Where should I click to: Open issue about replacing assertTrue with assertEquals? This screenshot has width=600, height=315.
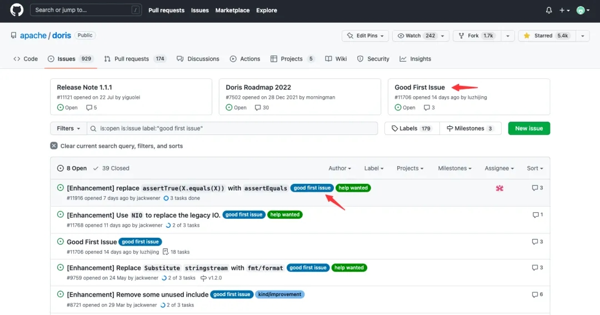[177, 188]
